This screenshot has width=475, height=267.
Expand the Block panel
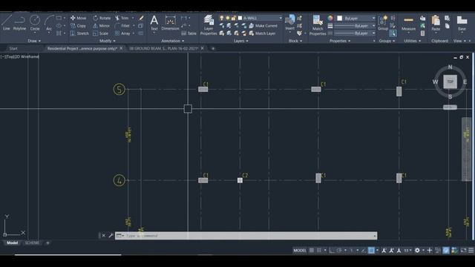coord(295,41)
